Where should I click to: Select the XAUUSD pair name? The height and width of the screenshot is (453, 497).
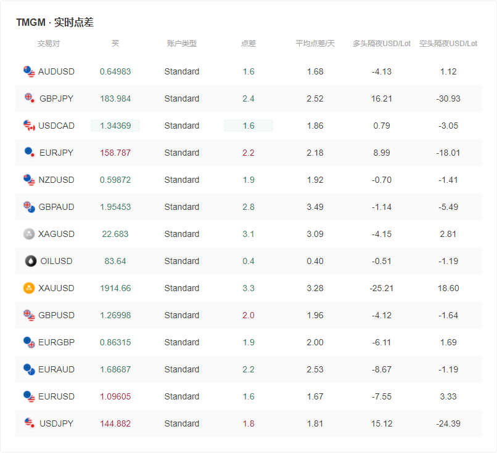click(56, 288)
